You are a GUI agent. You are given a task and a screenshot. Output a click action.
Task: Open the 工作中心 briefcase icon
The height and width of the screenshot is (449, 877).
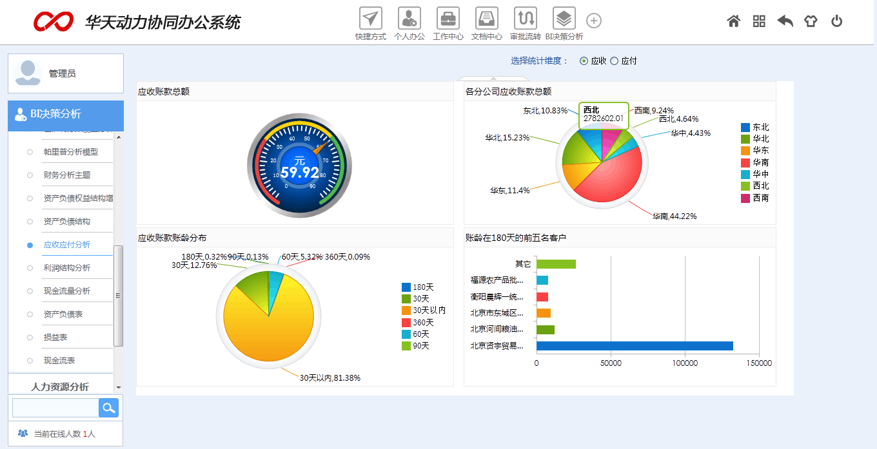pyautogui.click(x=448, y=18)
